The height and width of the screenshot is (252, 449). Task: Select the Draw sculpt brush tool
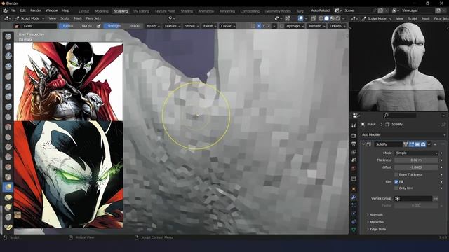coord(8,36)
